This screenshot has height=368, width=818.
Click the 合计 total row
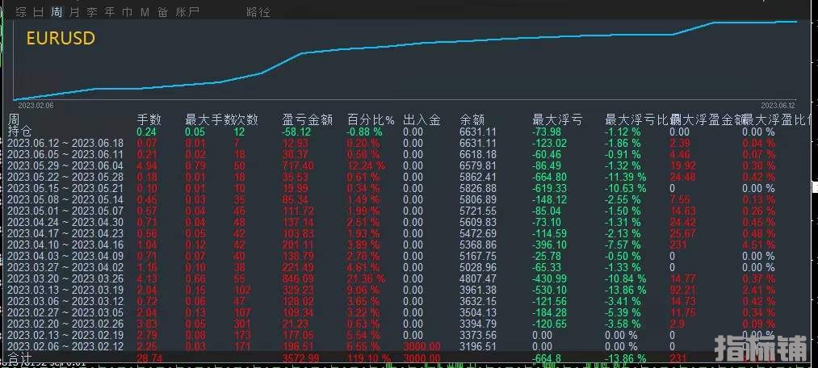[x=20, y=358]
